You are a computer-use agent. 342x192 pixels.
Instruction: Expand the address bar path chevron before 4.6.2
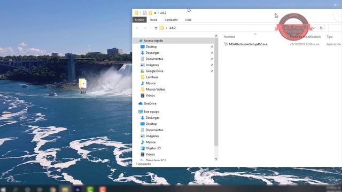(166, 28)
